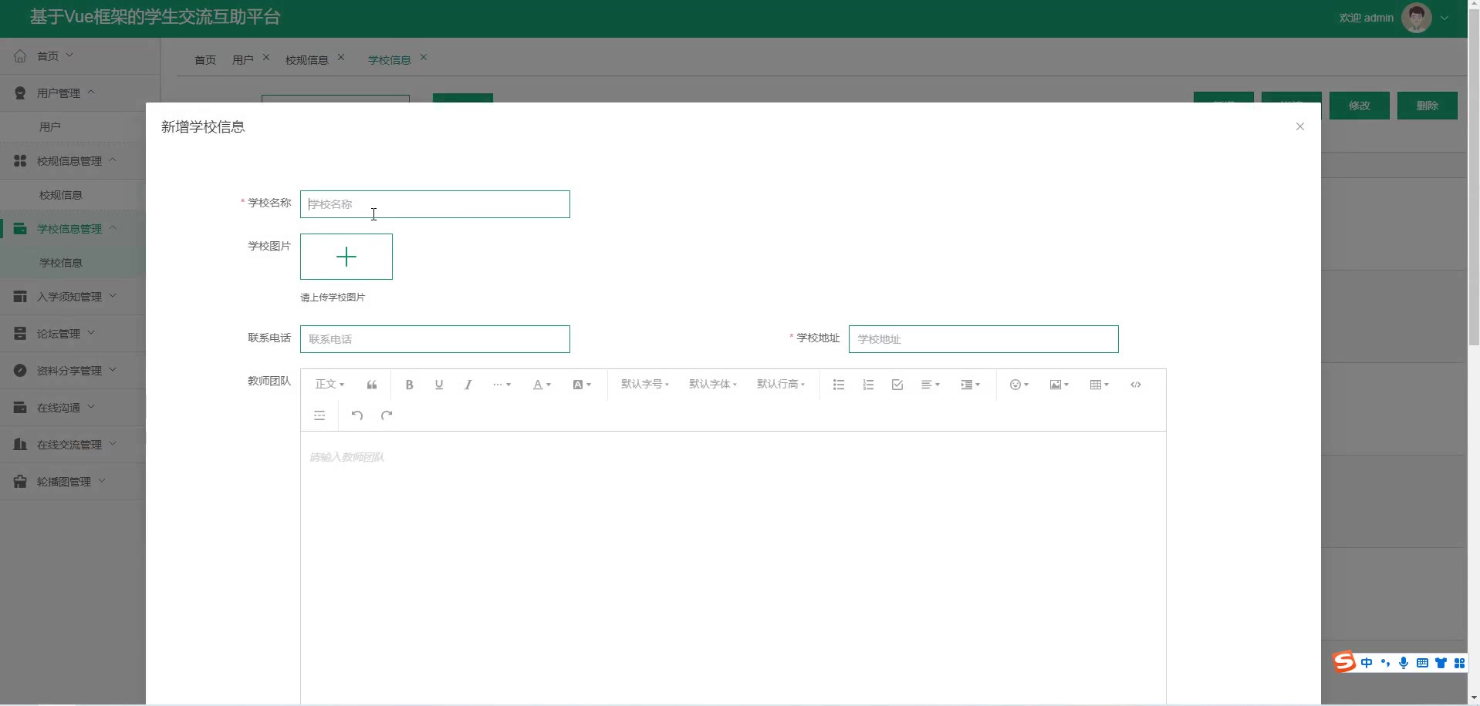Open the text alignment dropdown
This screenshot has width=1480, height=706.
[931, 385]
